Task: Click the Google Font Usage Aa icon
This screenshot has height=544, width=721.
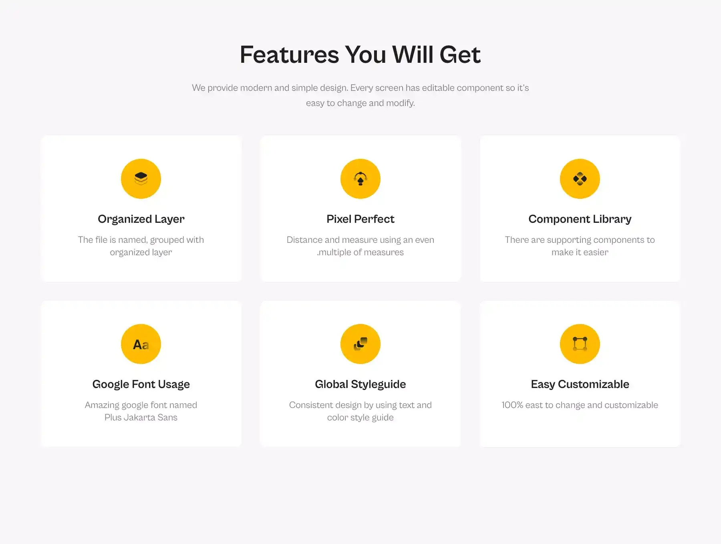Action: point(141,344)
